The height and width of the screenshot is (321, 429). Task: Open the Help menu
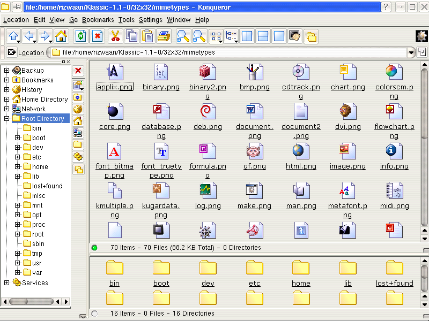pyautogui.click(x=202, y=20)
